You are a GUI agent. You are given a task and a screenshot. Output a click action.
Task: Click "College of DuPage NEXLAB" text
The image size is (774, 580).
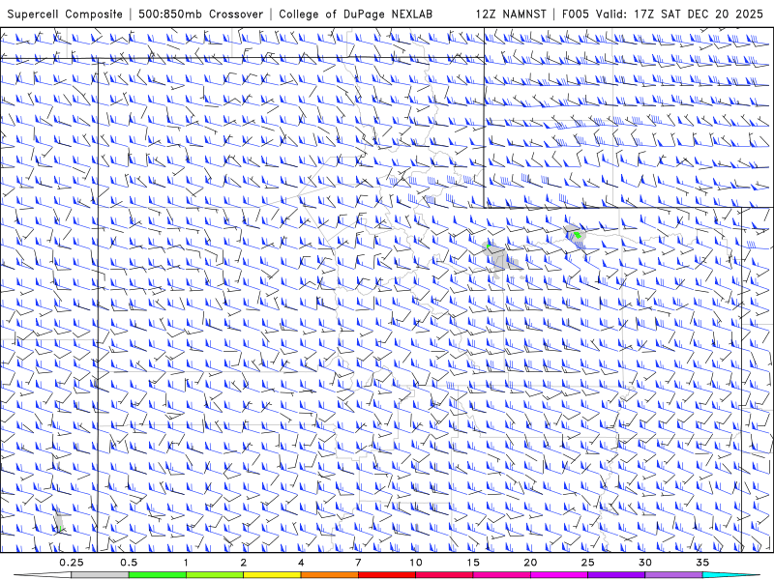click(355, 14)
